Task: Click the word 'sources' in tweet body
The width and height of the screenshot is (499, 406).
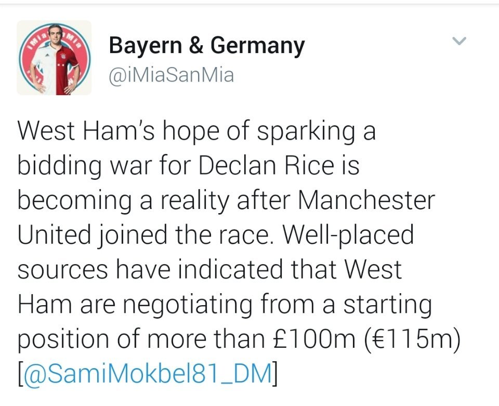Action: pos(63,270)
